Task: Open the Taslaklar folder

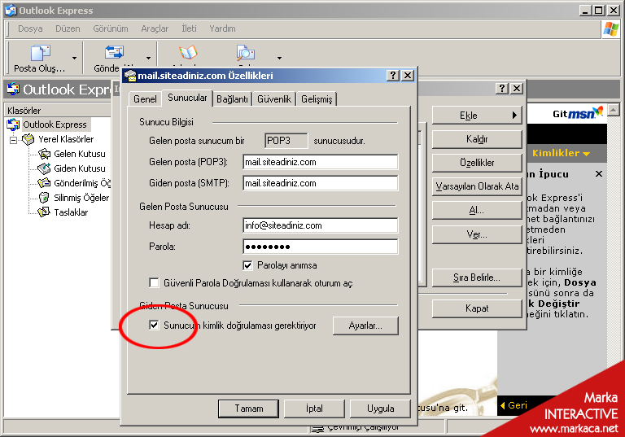Action: [71, 212]
